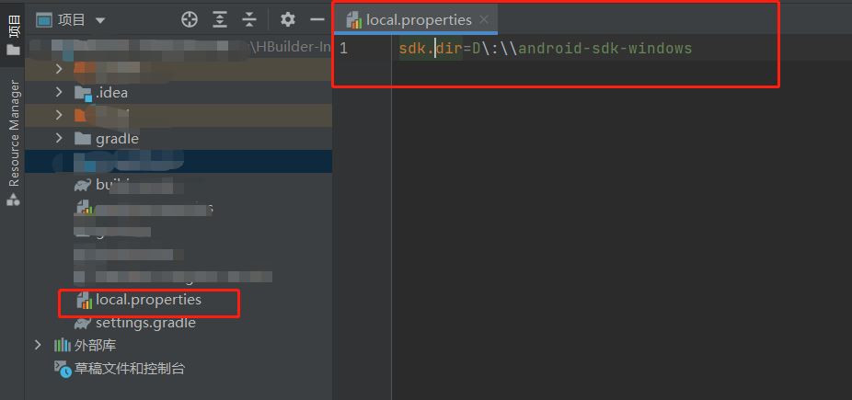This screenshot has height=400, width=852.
Task: Hide the project panel with minus icon
Action: coord(317,19)
